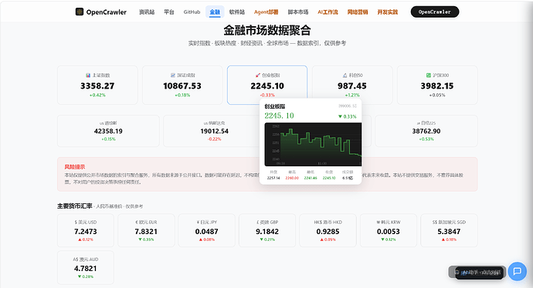Click the green line chart in popup

click(313, 144)
